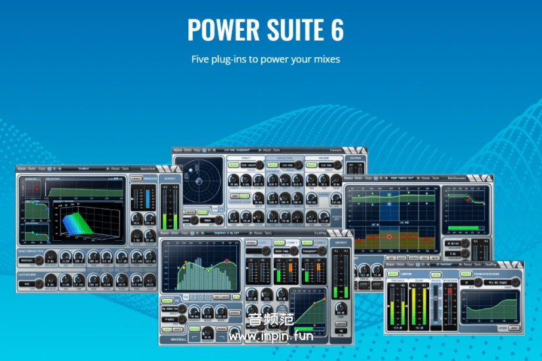Click the FinalPlug Release slider handle
This screenshot has height=361, width=542.
click(x=436, y=298)
